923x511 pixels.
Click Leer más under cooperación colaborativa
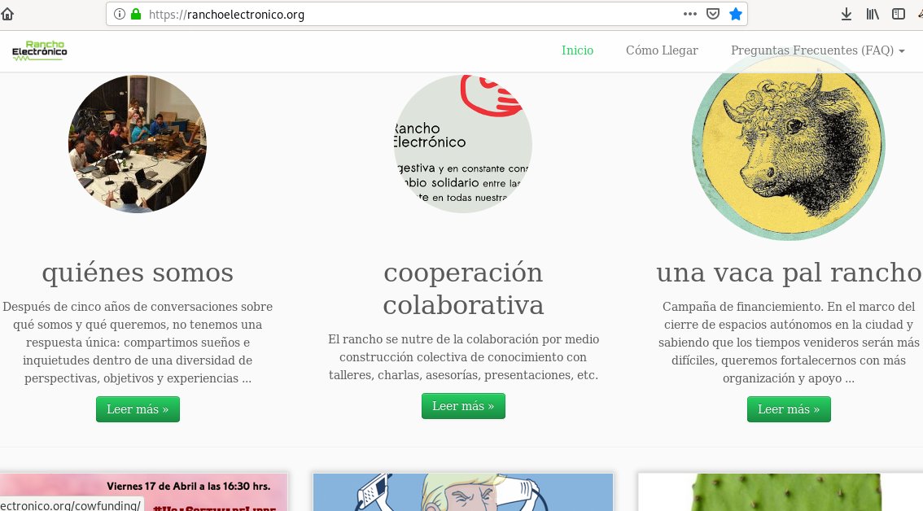coord(463,406)
